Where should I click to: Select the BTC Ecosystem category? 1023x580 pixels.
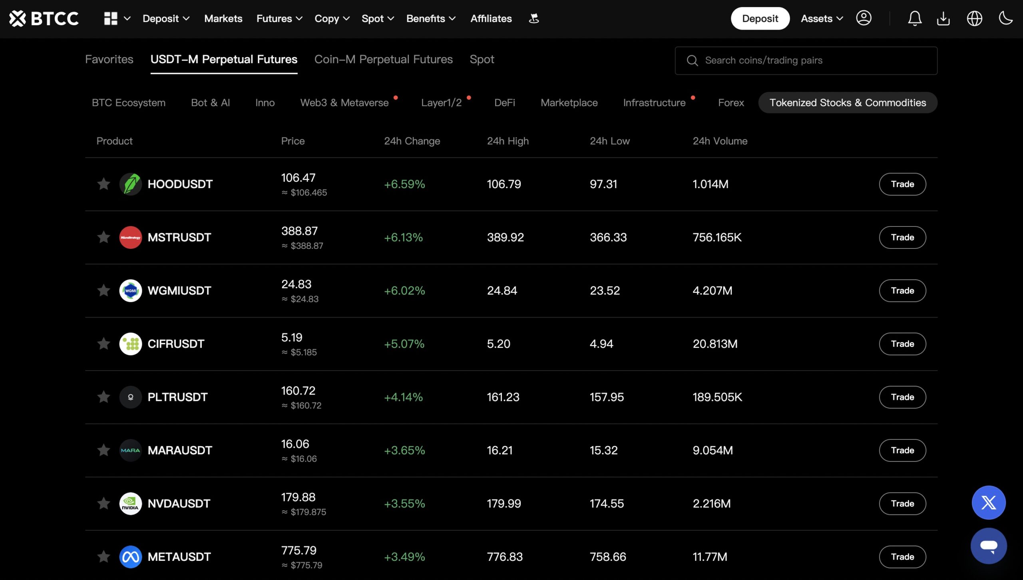129,103
